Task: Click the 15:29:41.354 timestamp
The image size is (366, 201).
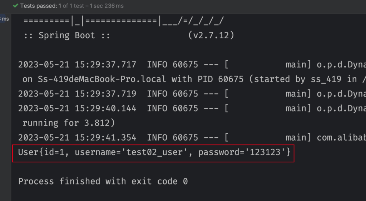Action: coord(77,138)
